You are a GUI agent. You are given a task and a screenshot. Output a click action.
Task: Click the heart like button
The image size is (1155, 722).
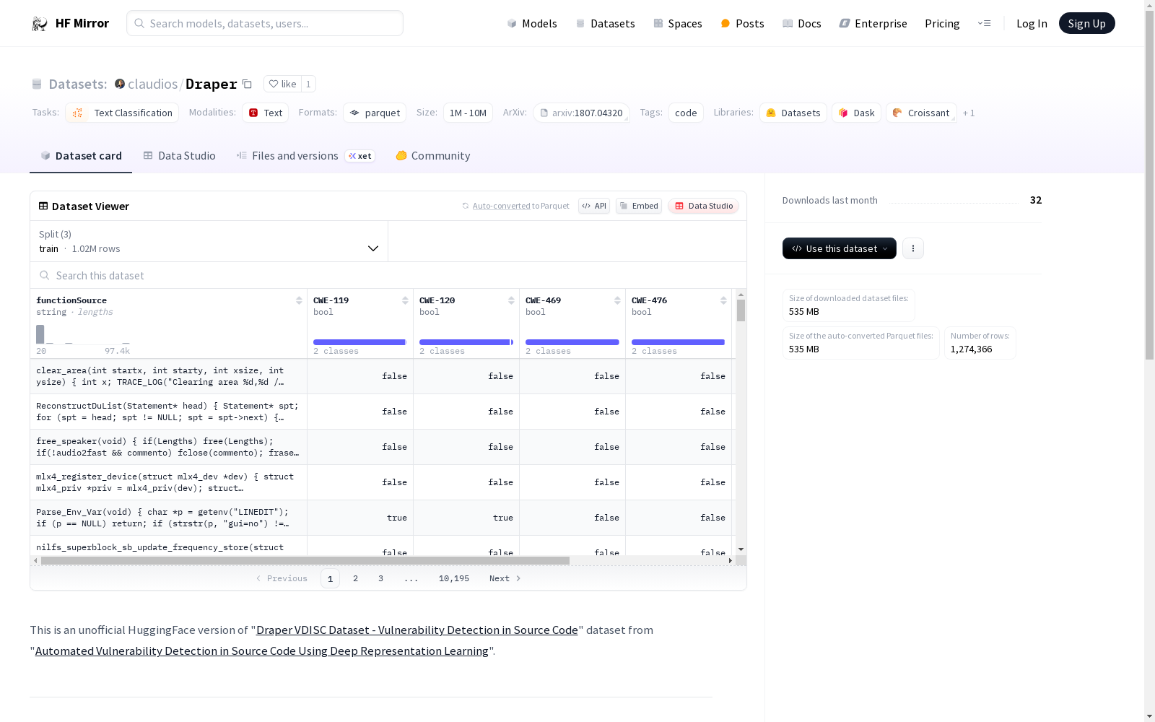pos(282,84)
